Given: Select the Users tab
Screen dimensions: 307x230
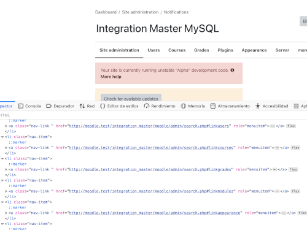Looking at the screenshot, I should coord(153,50).
